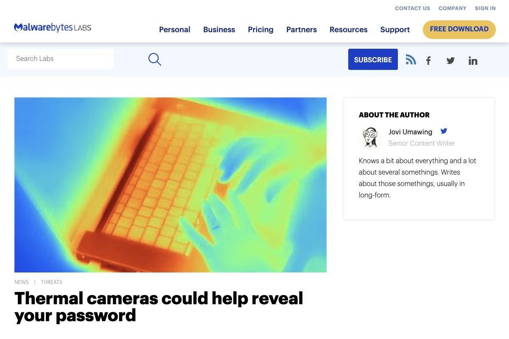
Task: Open the RSS feed icon
Action: pos(411,60)
